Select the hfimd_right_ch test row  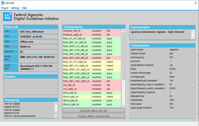92,104
